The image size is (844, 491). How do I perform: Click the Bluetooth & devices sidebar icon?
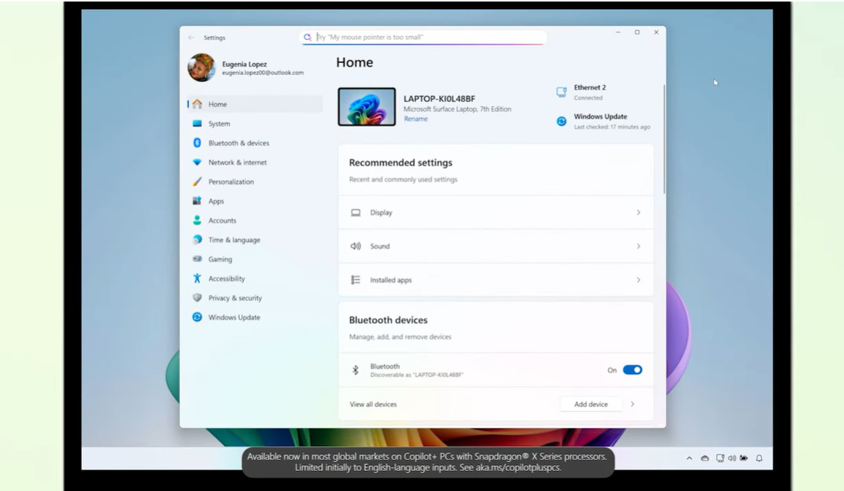[197, 143]
